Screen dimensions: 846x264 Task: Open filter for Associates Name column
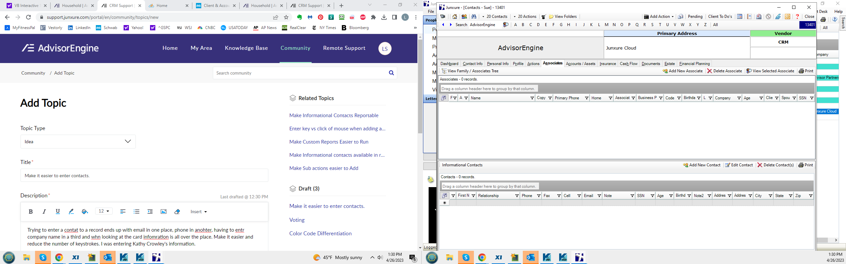[532, 98]
